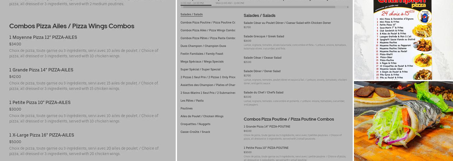Select Salade du Chef / Chef's Salad item
Viewport: 453px width, 161px height.
pos(263,92)
